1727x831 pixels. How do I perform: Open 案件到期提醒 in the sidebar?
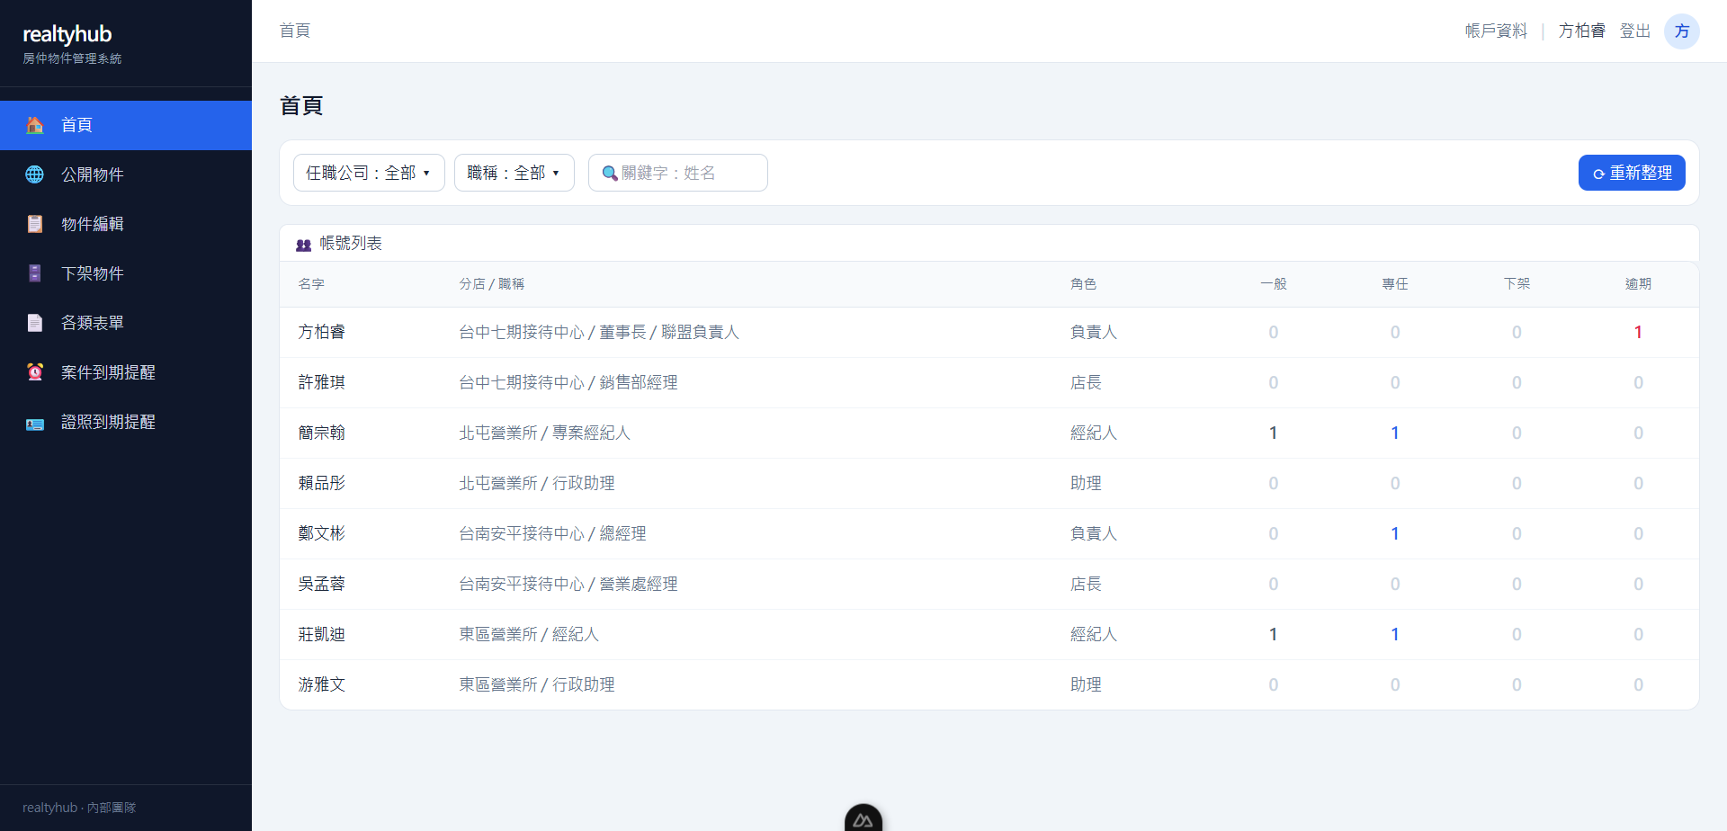pyautogui.click(x=126, y=372)
